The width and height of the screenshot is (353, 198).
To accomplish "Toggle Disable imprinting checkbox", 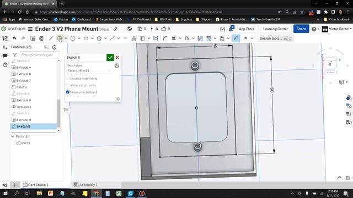I will [x=68, y=78].
